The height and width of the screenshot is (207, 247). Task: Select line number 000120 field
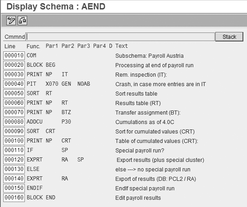(x=14, y=160)
